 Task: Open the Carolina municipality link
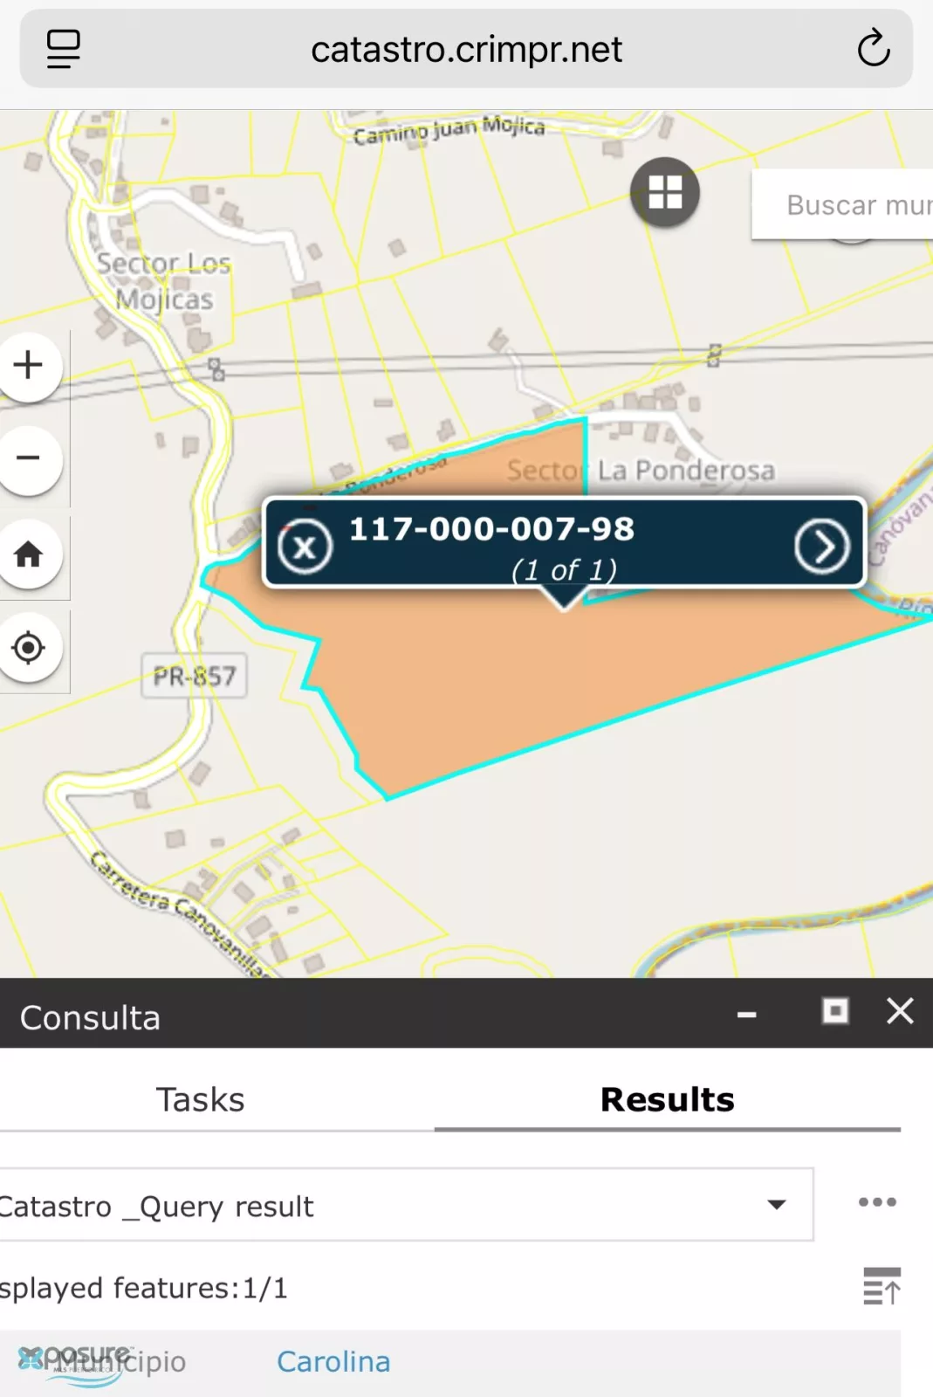click(x=333, y=1361)
